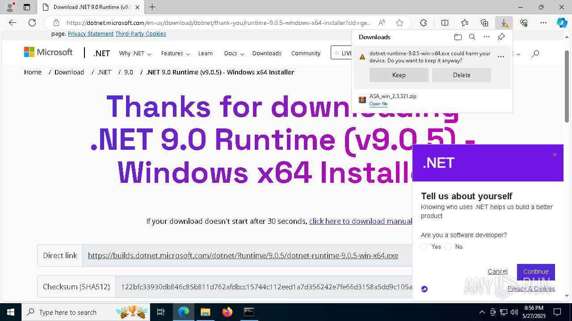The height and width of the screenshot is (321, 572).
Task: Click the site search magnifier icon
Action: (x=535, y=53)
